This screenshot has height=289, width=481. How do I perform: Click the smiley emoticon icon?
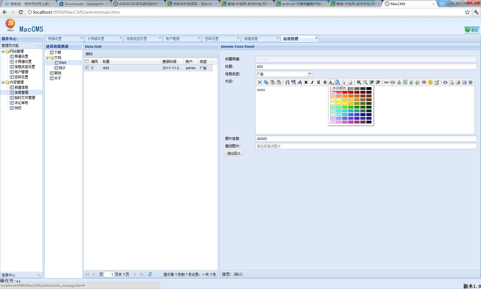430,82
